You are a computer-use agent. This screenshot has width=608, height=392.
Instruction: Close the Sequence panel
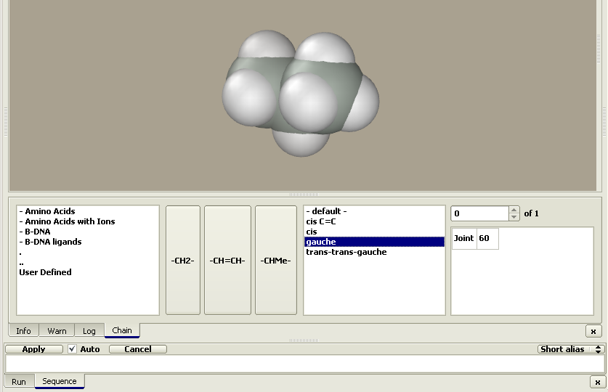tap(598, 382)
